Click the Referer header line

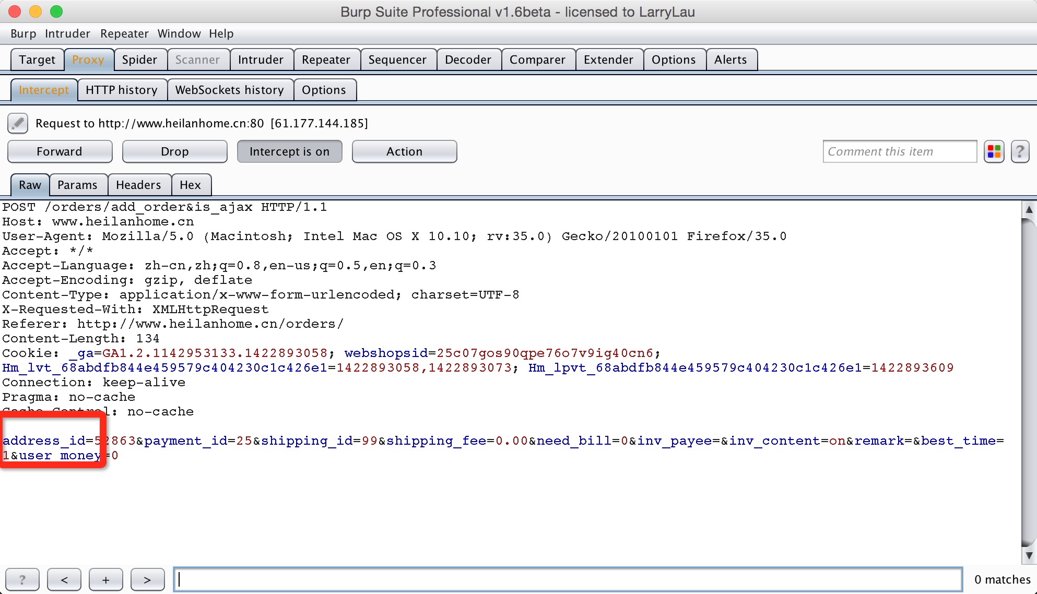[x=173, y=324]
